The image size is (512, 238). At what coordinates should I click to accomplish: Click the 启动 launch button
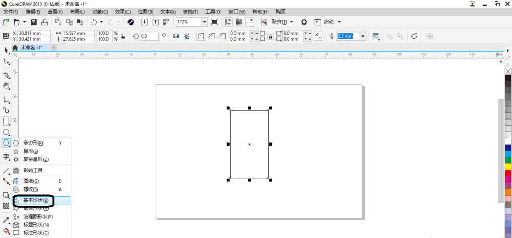[328, 22]
